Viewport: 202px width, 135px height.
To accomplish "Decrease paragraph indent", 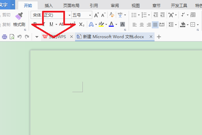I will [156, 15].
